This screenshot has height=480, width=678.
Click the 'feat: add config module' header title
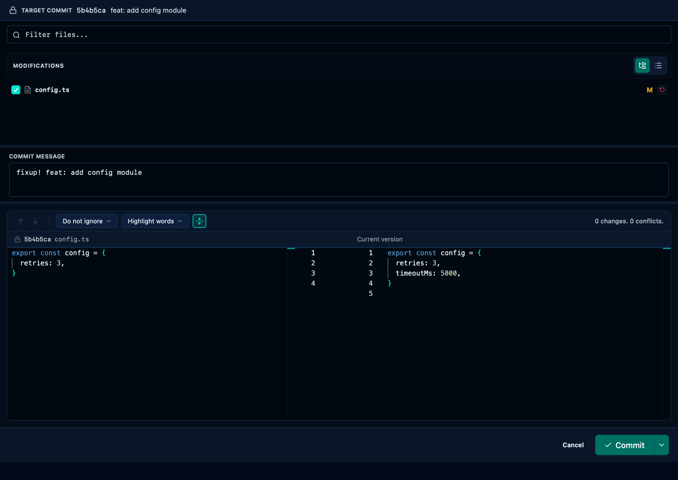tap(148, 10)
